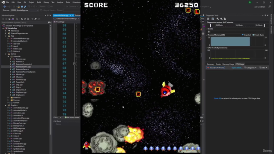Click the Collapse All icon in Solution Explorer
This screenshot has height=154, width=274.
pos(25,19)
